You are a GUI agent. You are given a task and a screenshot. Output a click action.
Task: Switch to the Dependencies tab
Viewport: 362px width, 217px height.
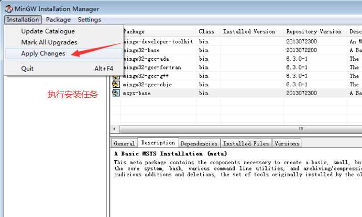coord(199,143)
